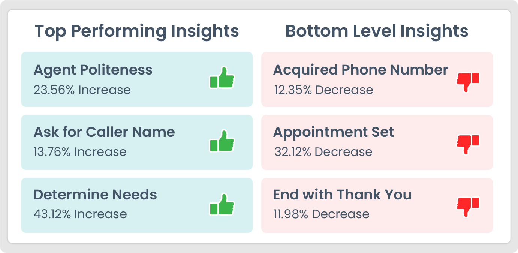The image size is (518, 253).
Task: Open the Acquired Phone Number title
Action: (x=361, y=70)
